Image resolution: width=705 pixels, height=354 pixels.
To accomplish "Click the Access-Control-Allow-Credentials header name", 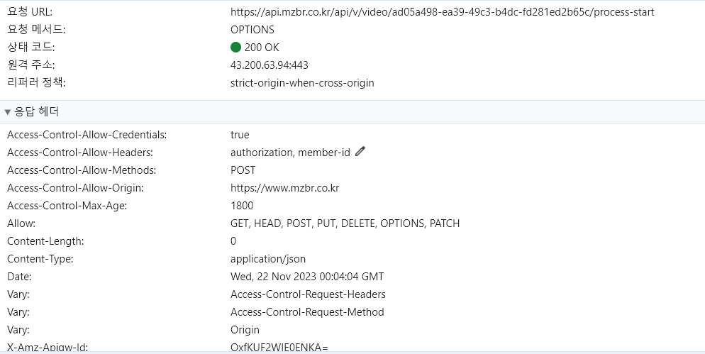I will [x=87, y=135].
